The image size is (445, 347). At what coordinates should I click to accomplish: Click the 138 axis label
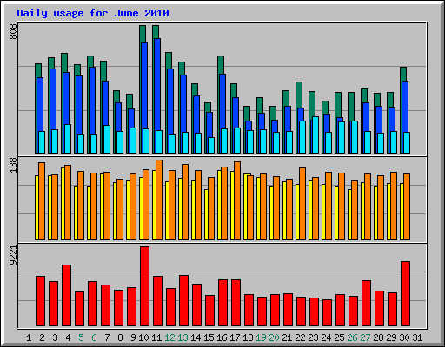13,166
